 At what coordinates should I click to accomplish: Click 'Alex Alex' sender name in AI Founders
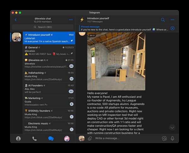click(x=30, y=89)
